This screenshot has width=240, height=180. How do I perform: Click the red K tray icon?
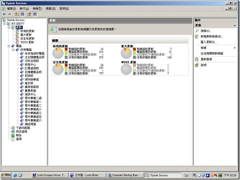tap(216, 175)
